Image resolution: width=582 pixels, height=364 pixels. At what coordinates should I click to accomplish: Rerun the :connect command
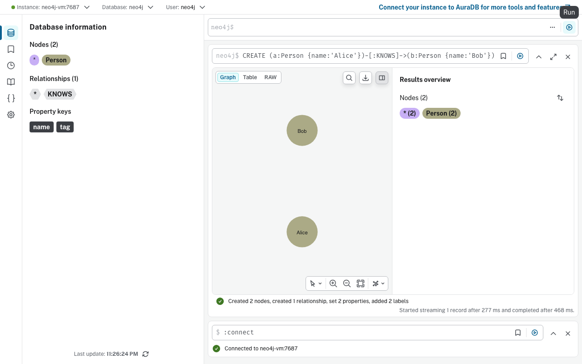coord(535,333)
